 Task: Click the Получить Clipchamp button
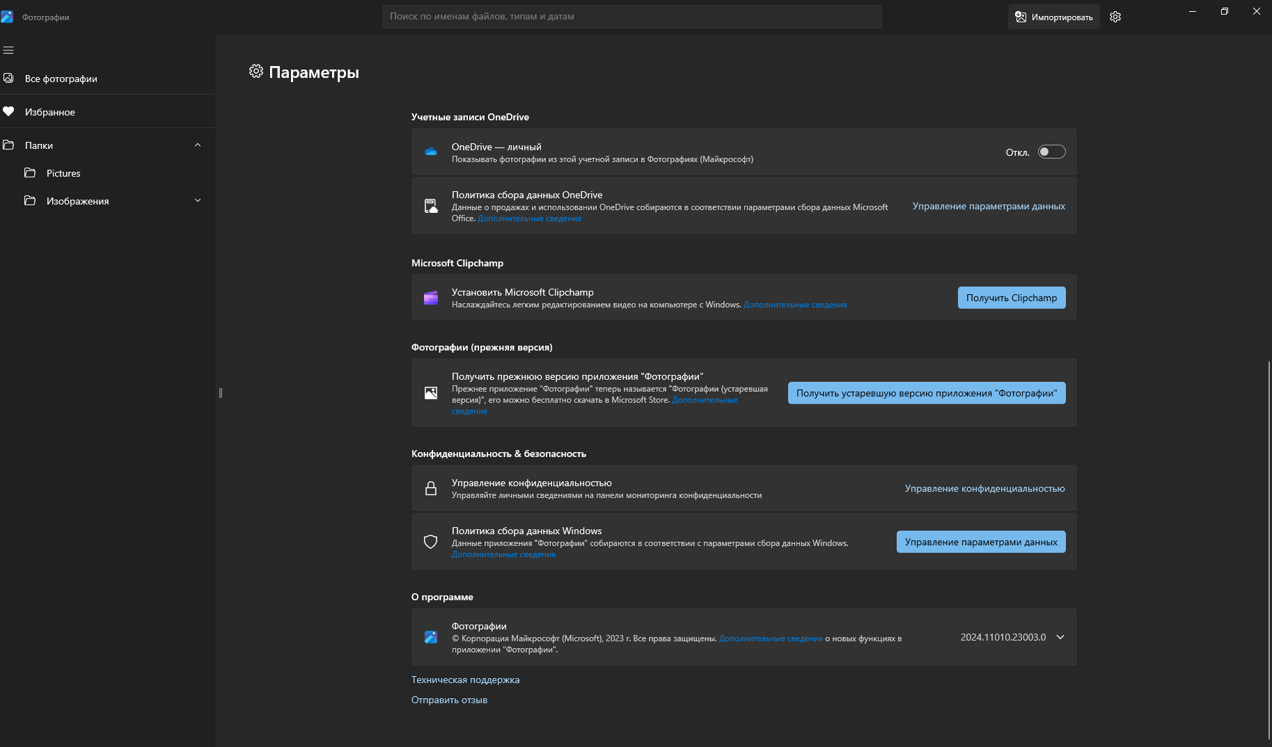click(x=1012, y=298)
